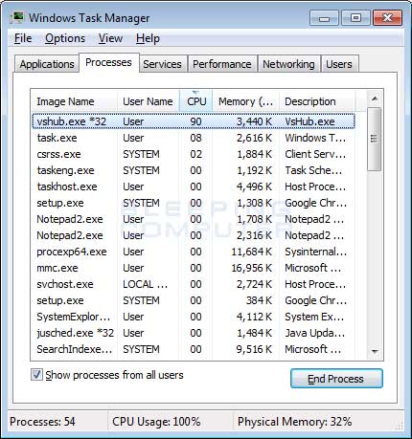Click Processes: 54 in status bar
412x439 pixels.
[42, 422]
